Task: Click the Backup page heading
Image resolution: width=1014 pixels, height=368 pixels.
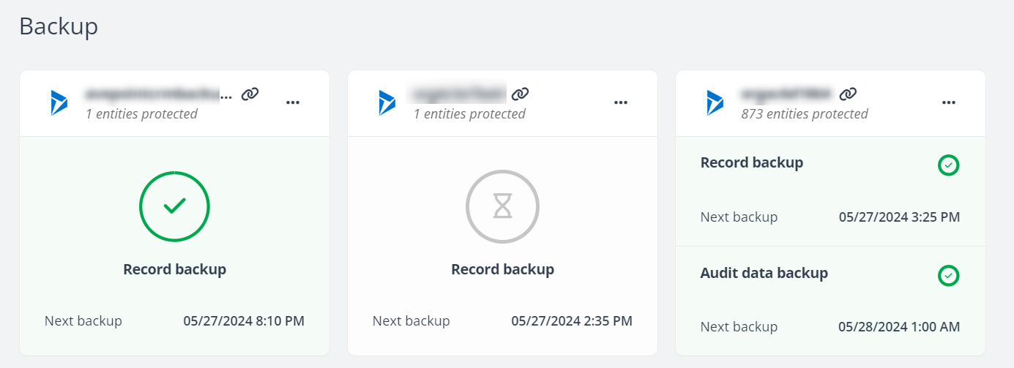Action: 59,26
